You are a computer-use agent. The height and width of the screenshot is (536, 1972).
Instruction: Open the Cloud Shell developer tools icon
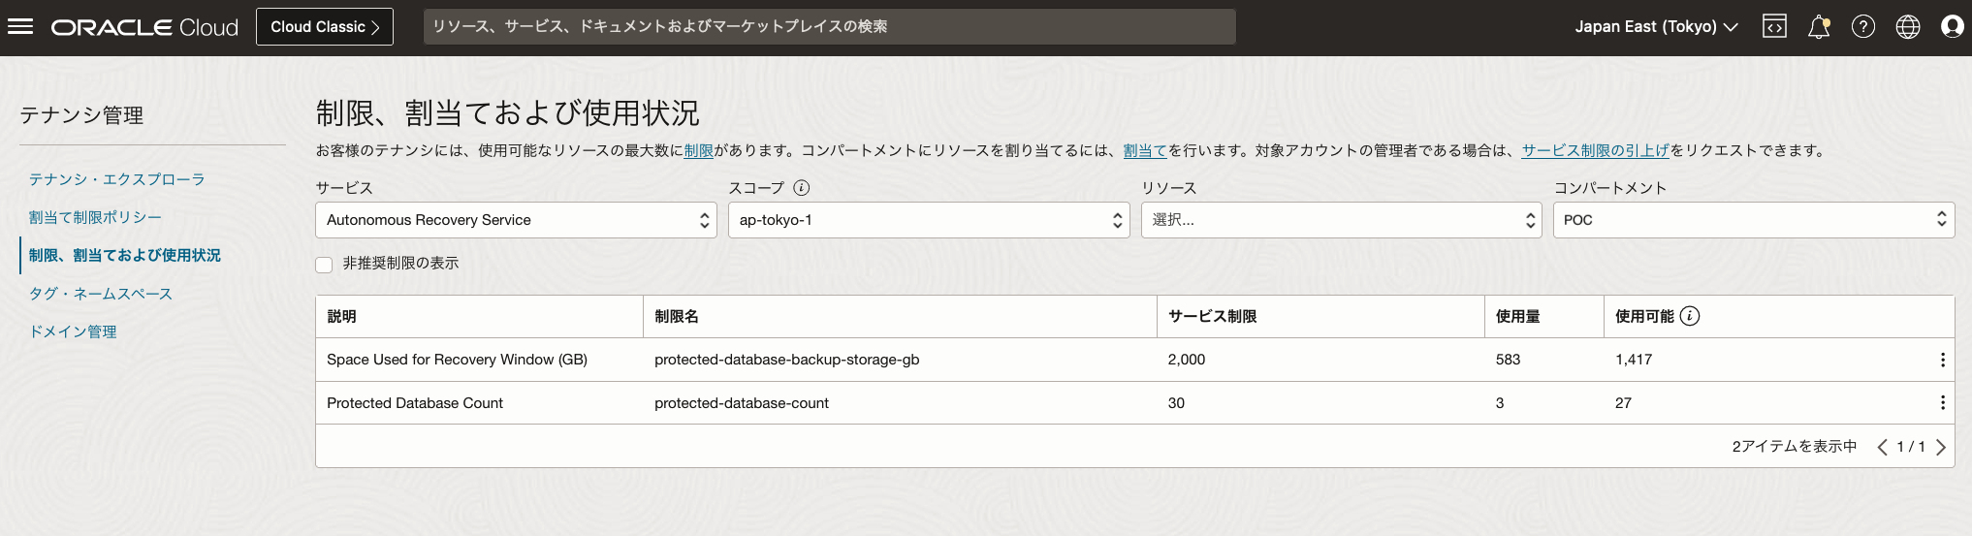pyautogui.click(x=1774, y=27)
